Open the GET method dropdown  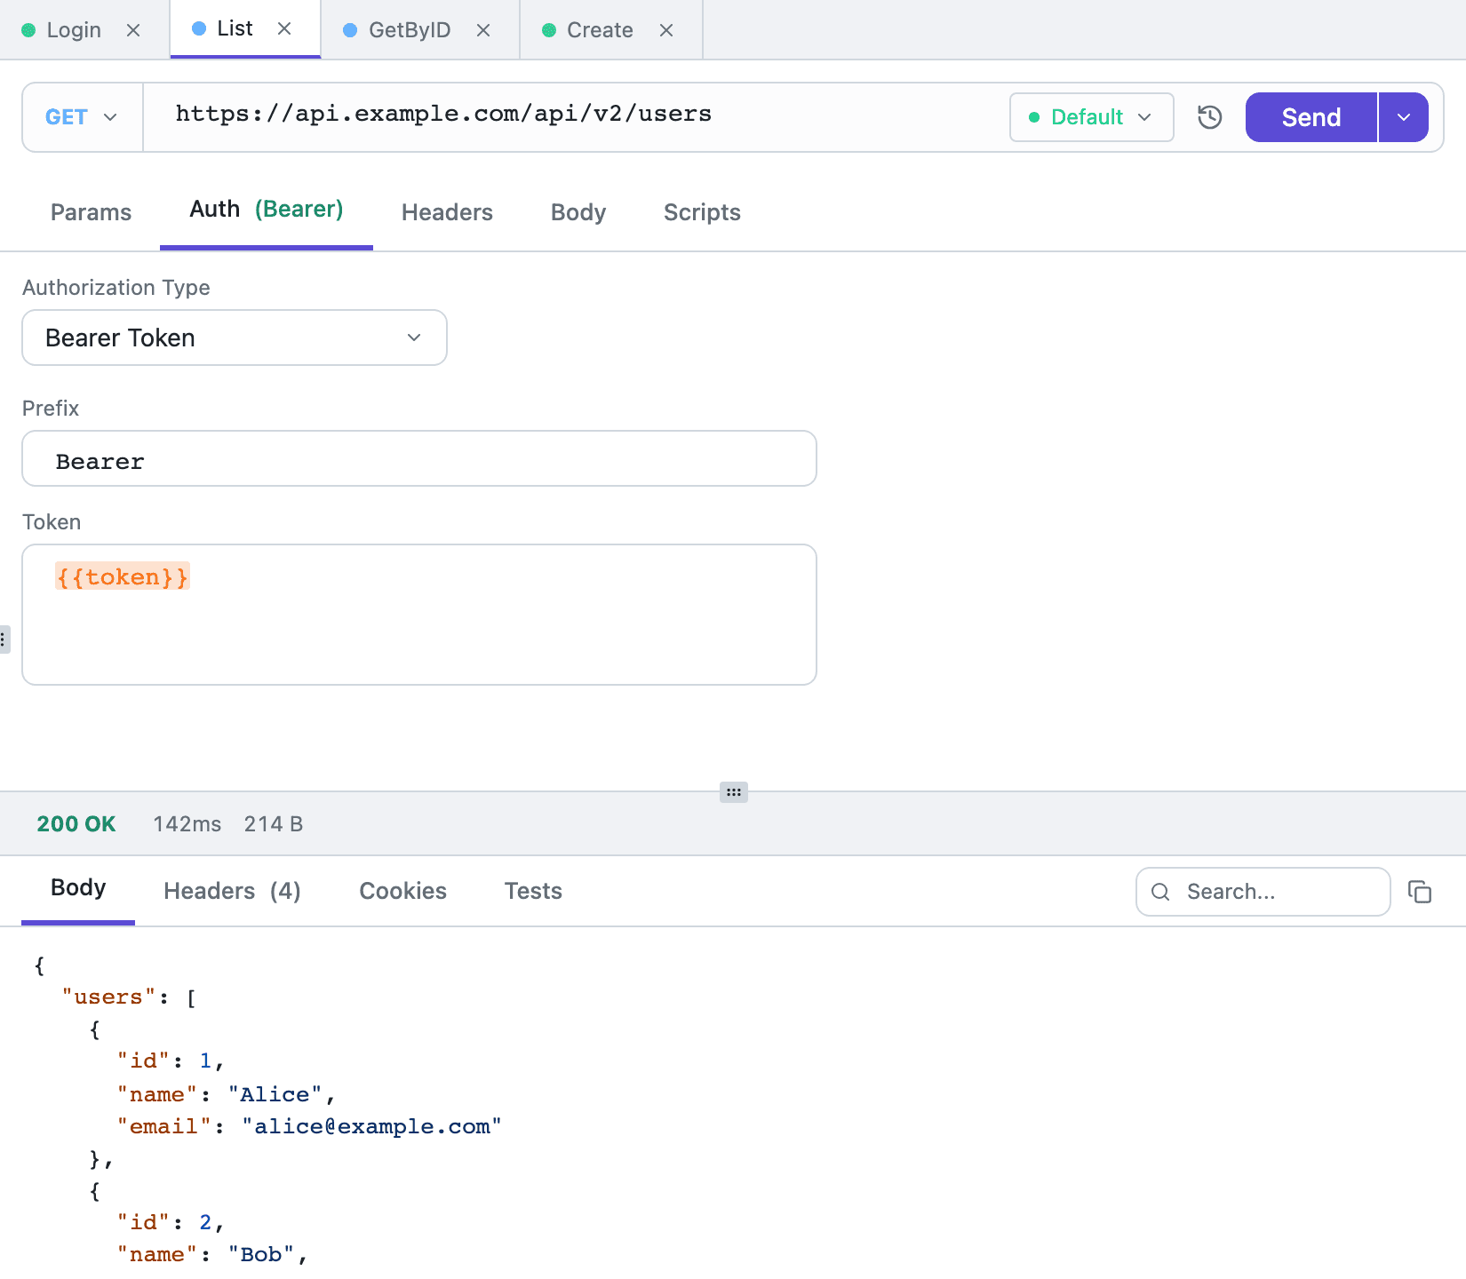pyautogui.click(x=82, y=117)
